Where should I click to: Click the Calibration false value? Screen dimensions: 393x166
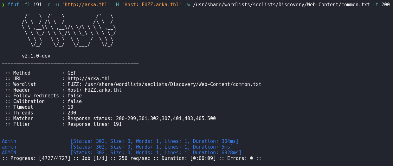[x=74, y=101]
